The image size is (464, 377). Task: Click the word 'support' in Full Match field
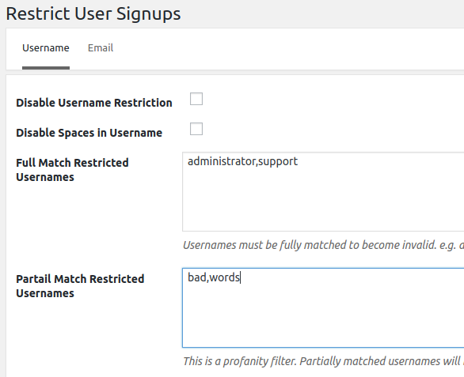click(278, 161)
